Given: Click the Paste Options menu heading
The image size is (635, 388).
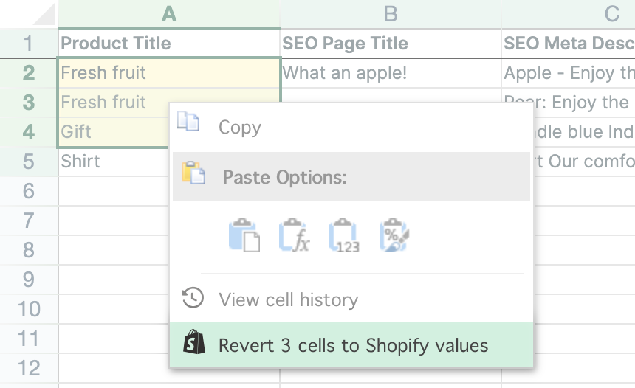Looking at the screenshot, I should [351, 176].
